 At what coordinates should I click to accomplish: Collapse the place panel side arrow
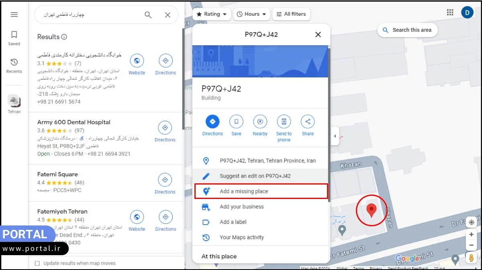[x=335, y=136]
